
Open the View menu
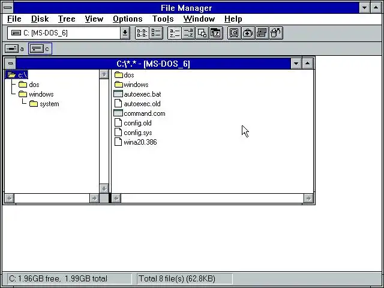point(94,19)
